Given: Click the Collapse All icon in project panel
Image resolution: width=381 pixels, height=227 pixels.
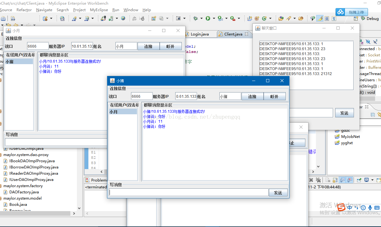Looking at the screenshot, I should point(373,115).
